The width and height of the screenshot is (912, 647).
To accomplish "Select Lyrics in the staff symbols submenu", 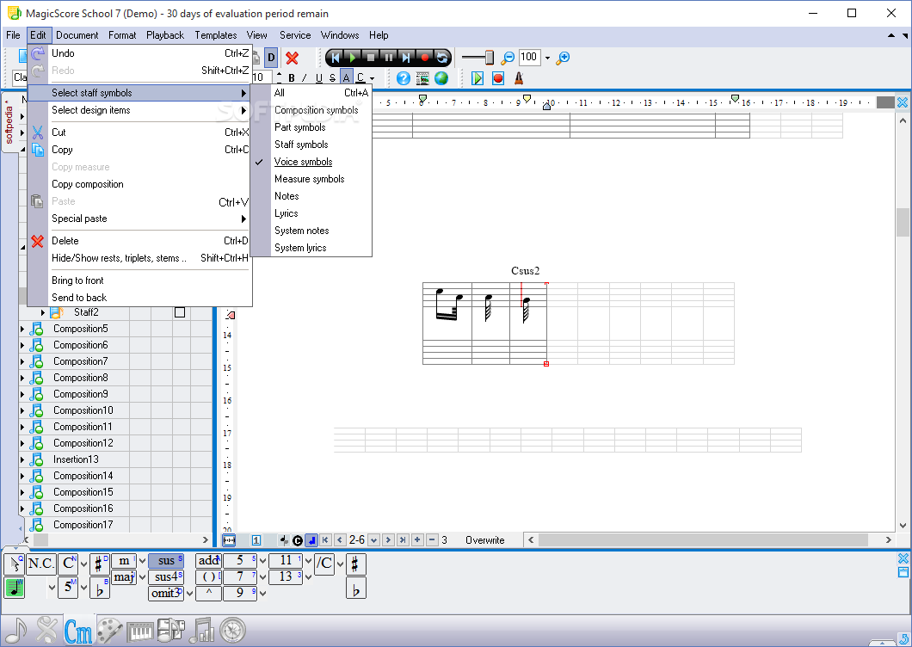I will pyautogui.click(x=287, y=213).
